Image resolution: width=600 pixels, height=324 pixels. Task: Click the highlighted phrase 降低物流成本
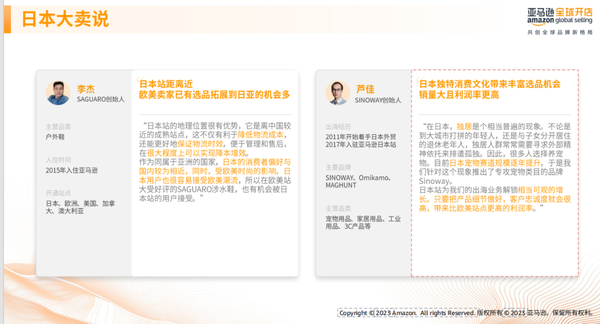pyautogui.click(x=261, y=135)
